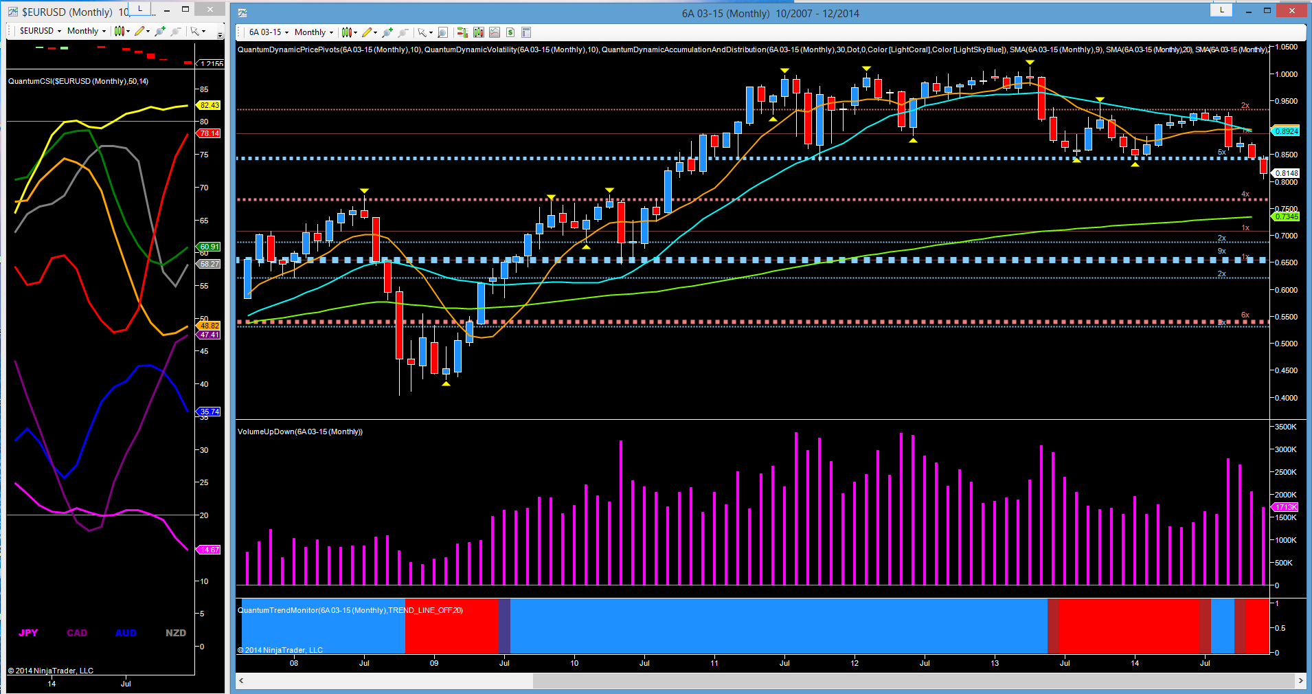Maximize the $EURUSD chart window
The image size is (1312, 694).
coord(185,10)
